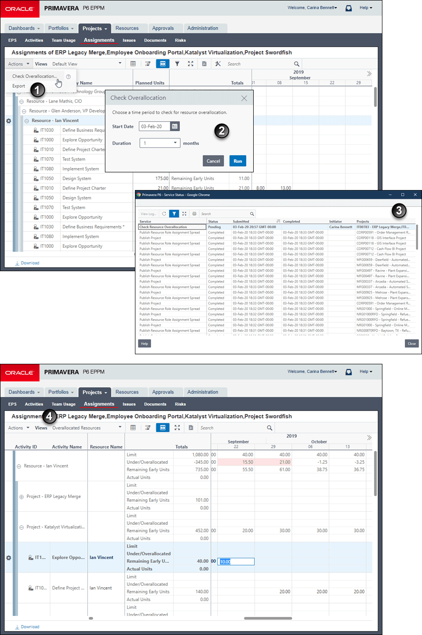Click the wrench customize icon in Assignments toolbar
This screenshot has width=422, height=635.
[218, 63]
